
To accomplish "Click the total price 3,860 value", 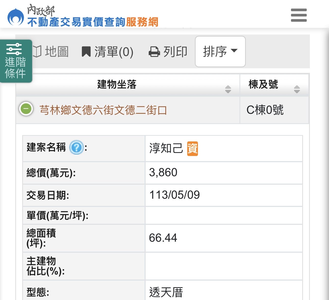I will (x=163, y=173).
